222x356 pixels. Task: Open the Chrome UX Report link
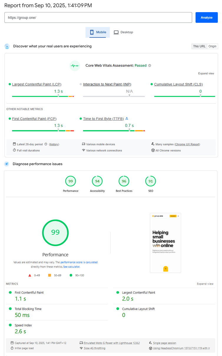(187, 144)
